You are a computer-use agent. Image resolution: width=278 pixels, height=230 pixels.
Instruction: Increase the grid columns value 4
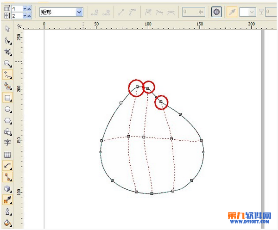(29, 8)
